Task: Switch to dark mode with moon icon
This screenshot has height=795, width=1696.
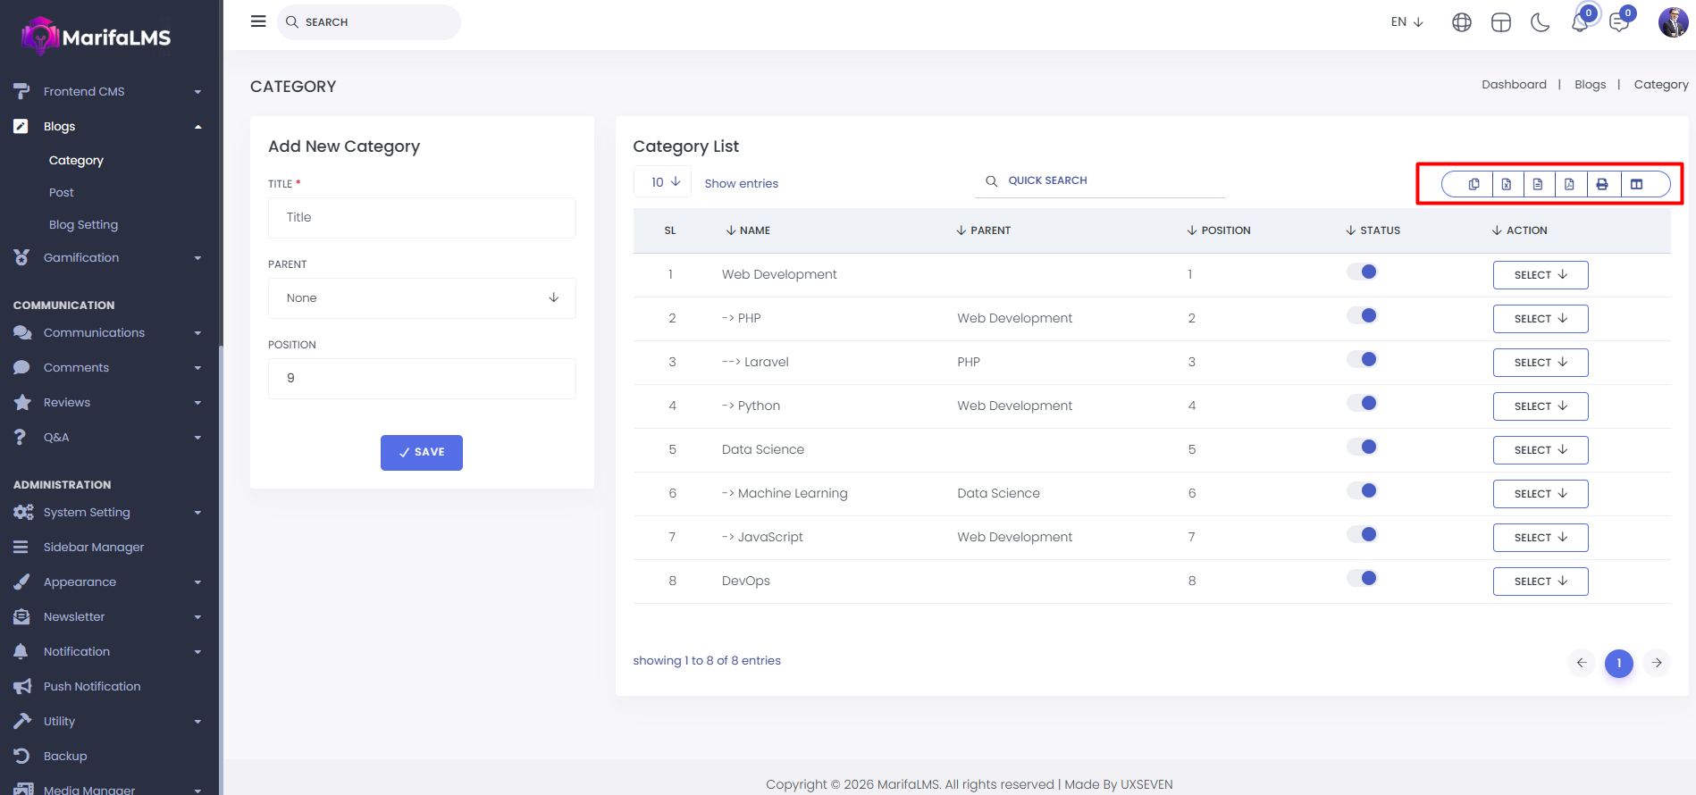Action: pyautogui.click(x=1540, y=22)
